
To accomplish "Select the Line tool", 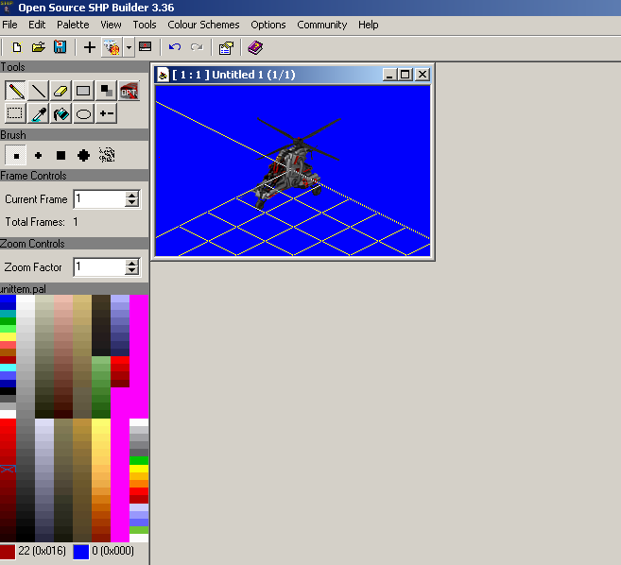I will click(38, 91).
